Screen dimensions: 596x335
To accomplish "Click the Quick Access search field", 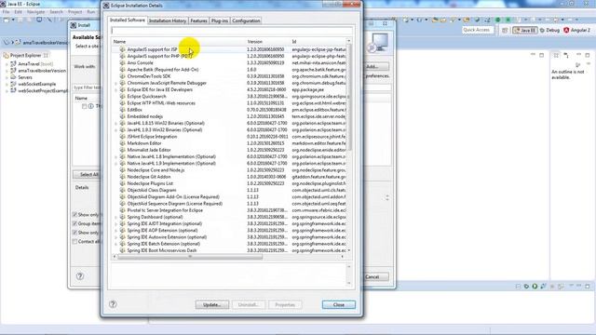I will 478,30.
